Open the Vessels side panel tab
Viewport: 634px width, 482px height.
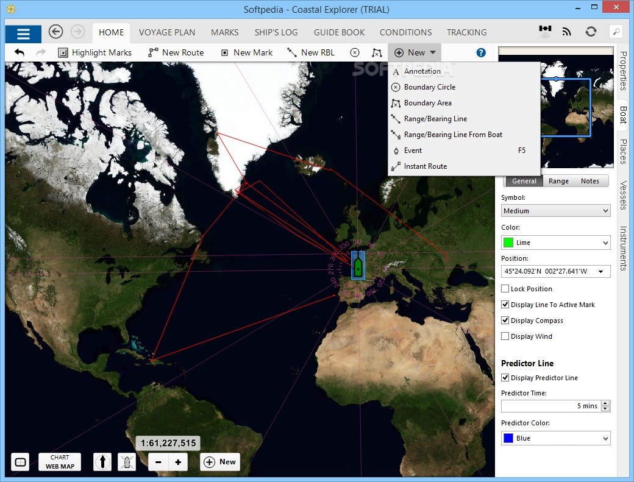623,195
